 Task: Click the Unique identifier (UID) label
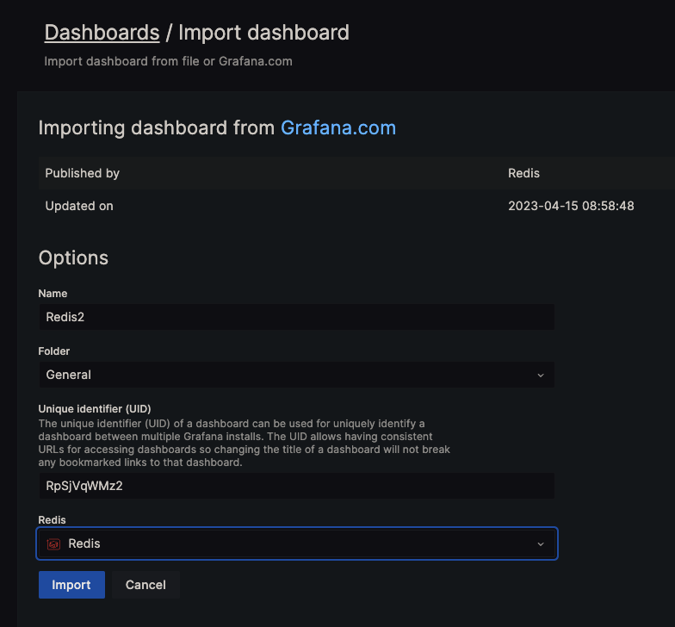95,408
